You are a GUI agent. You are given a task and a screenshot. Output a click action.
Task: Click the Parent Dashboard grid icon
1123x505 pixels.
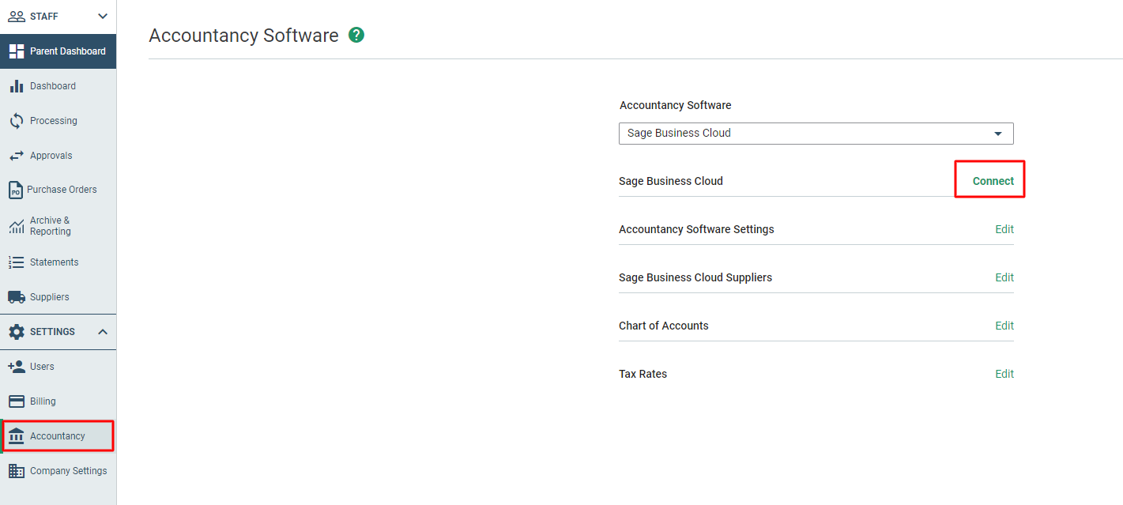coord(17,51)
